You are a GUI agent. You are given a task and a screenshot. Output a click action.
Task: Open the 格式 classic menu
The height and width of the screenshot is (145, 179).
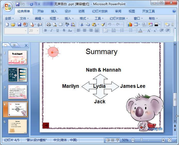pyautogui.click(x=84, y=18)
